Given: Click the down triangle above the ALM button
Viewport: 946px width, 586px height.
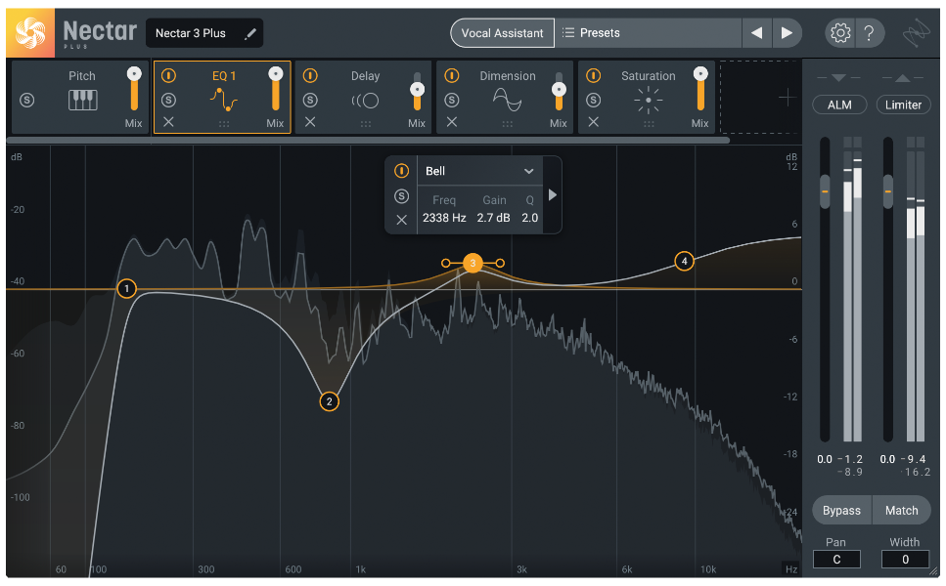Looking at the screenshot, I should pos(838,78).
